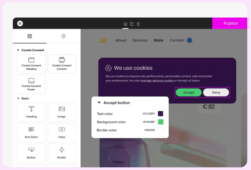Open the Contact menu item

177,40
